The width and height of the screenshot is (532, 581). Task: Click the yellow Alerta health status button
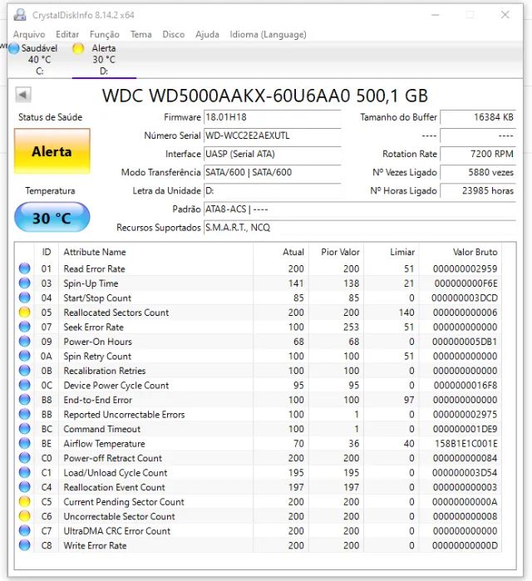click(x=52, y=151)
